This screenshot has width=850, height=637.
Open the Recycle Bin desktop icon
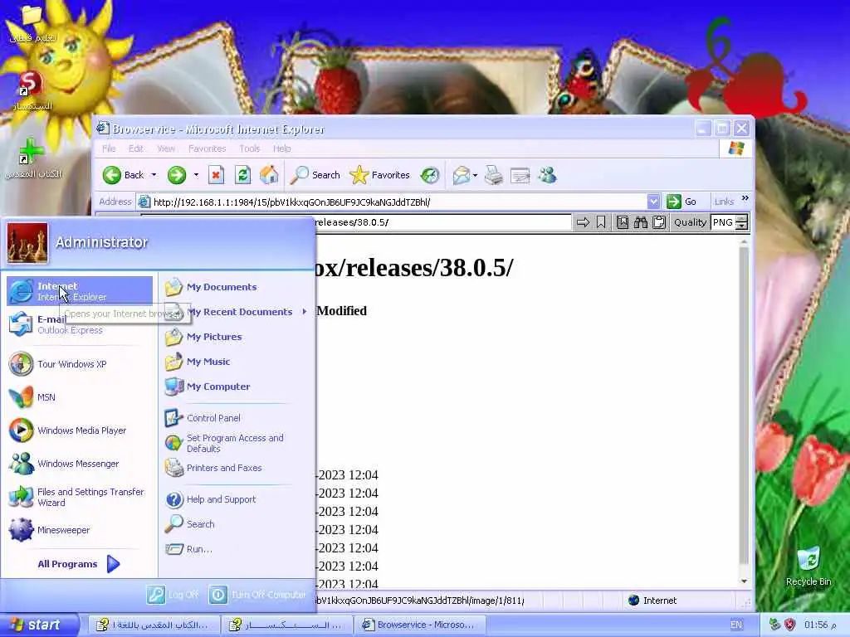coord(808,566)
